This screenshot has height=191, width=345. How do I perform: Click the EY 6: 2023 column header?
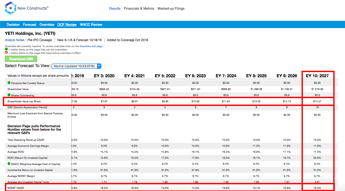coord(195,76)
